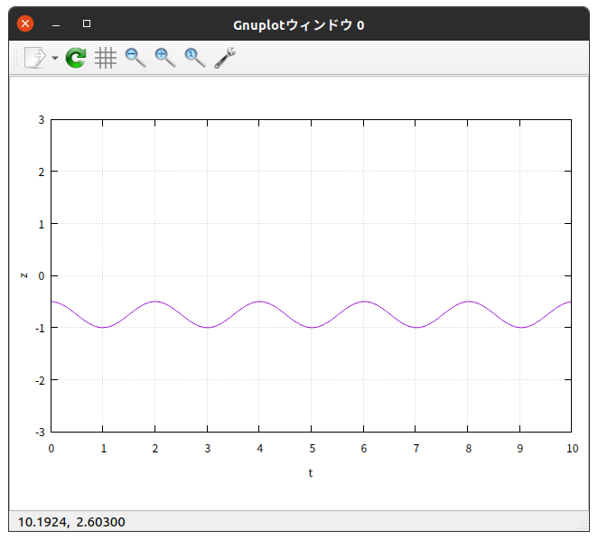Click the y-axis tick label '-1'
598x540 pixels.
coord(40,328)
